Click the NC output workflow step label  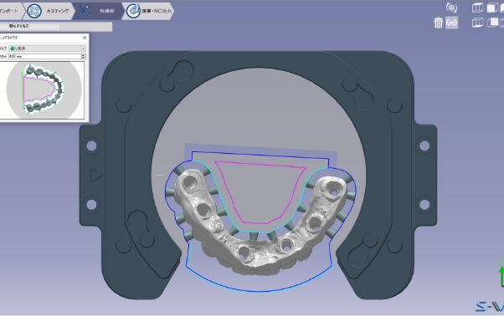[157, 11]
